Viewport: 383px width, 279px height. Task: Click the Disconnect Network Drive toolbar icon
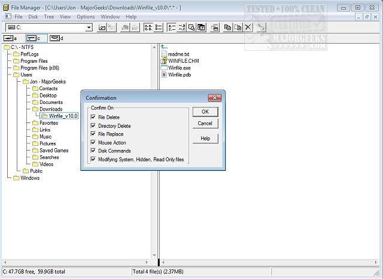[112, 27]
